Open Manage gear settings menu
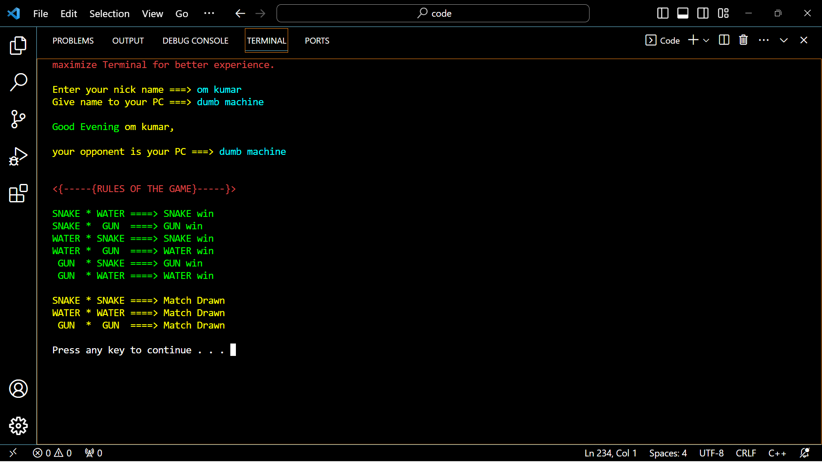Image resolution: width=822 pixels, height=462 pixels. coord(18,426)
